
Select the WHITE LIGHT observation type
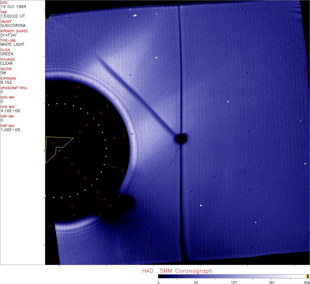coord(12,44)
